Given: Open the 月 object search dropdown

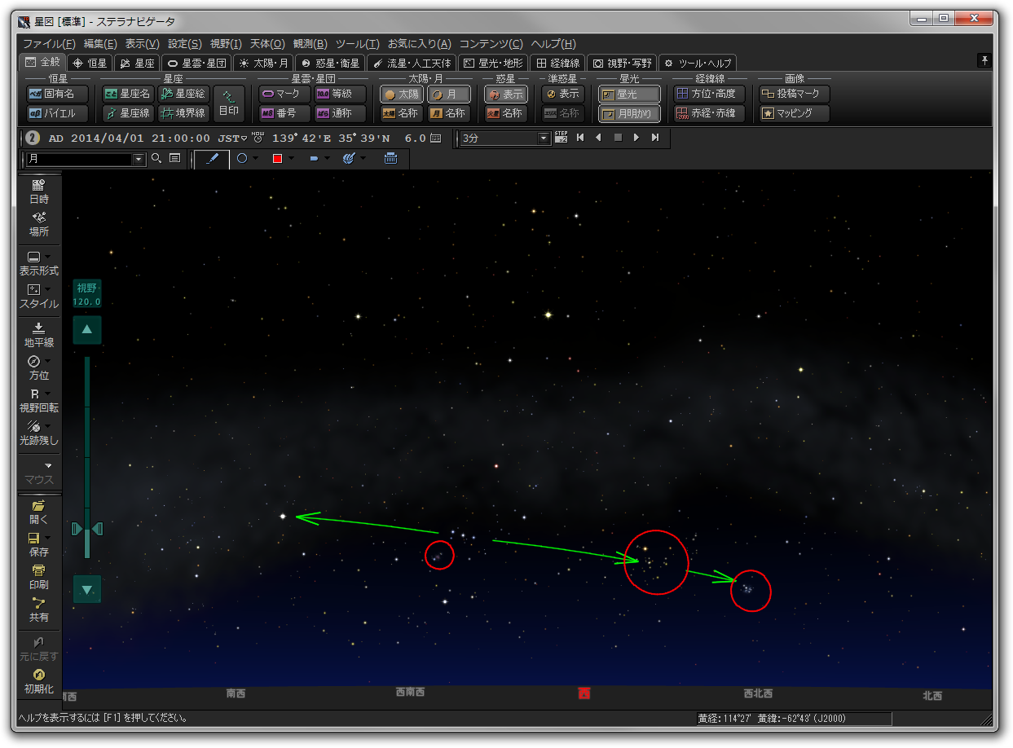Looking at the screenshot, I should tap(139, 159).
